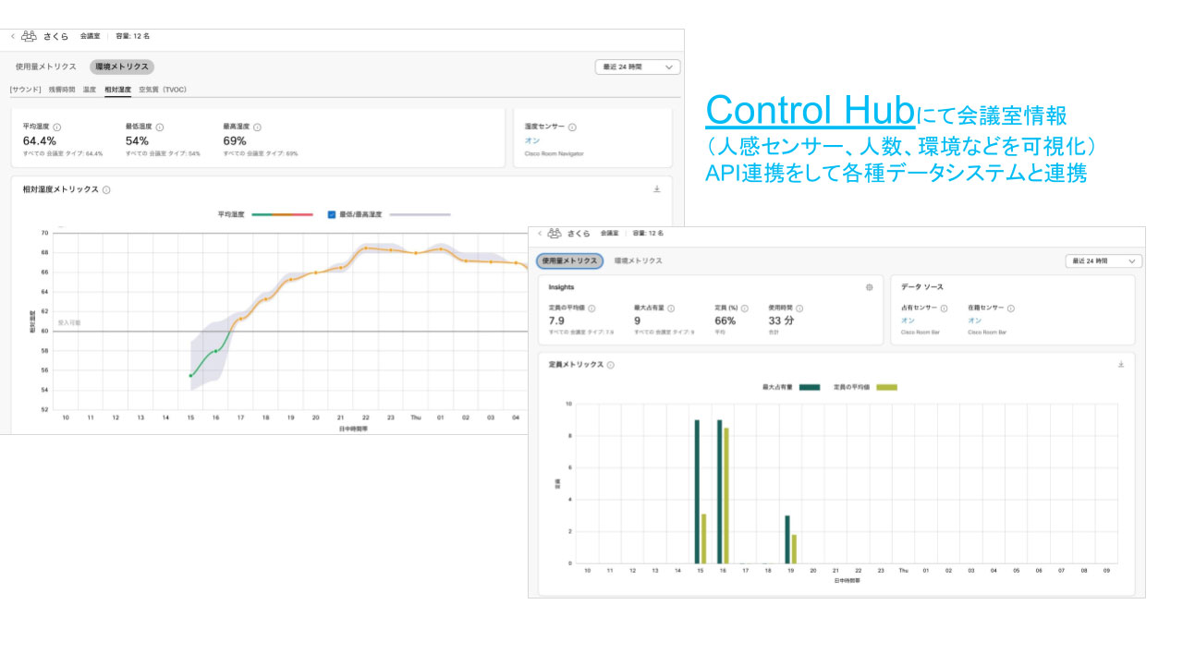This screenshot has width=1183, height=665.
Task: Click the yellow-green bar at hour 16
Action: (x=726, y=495)
